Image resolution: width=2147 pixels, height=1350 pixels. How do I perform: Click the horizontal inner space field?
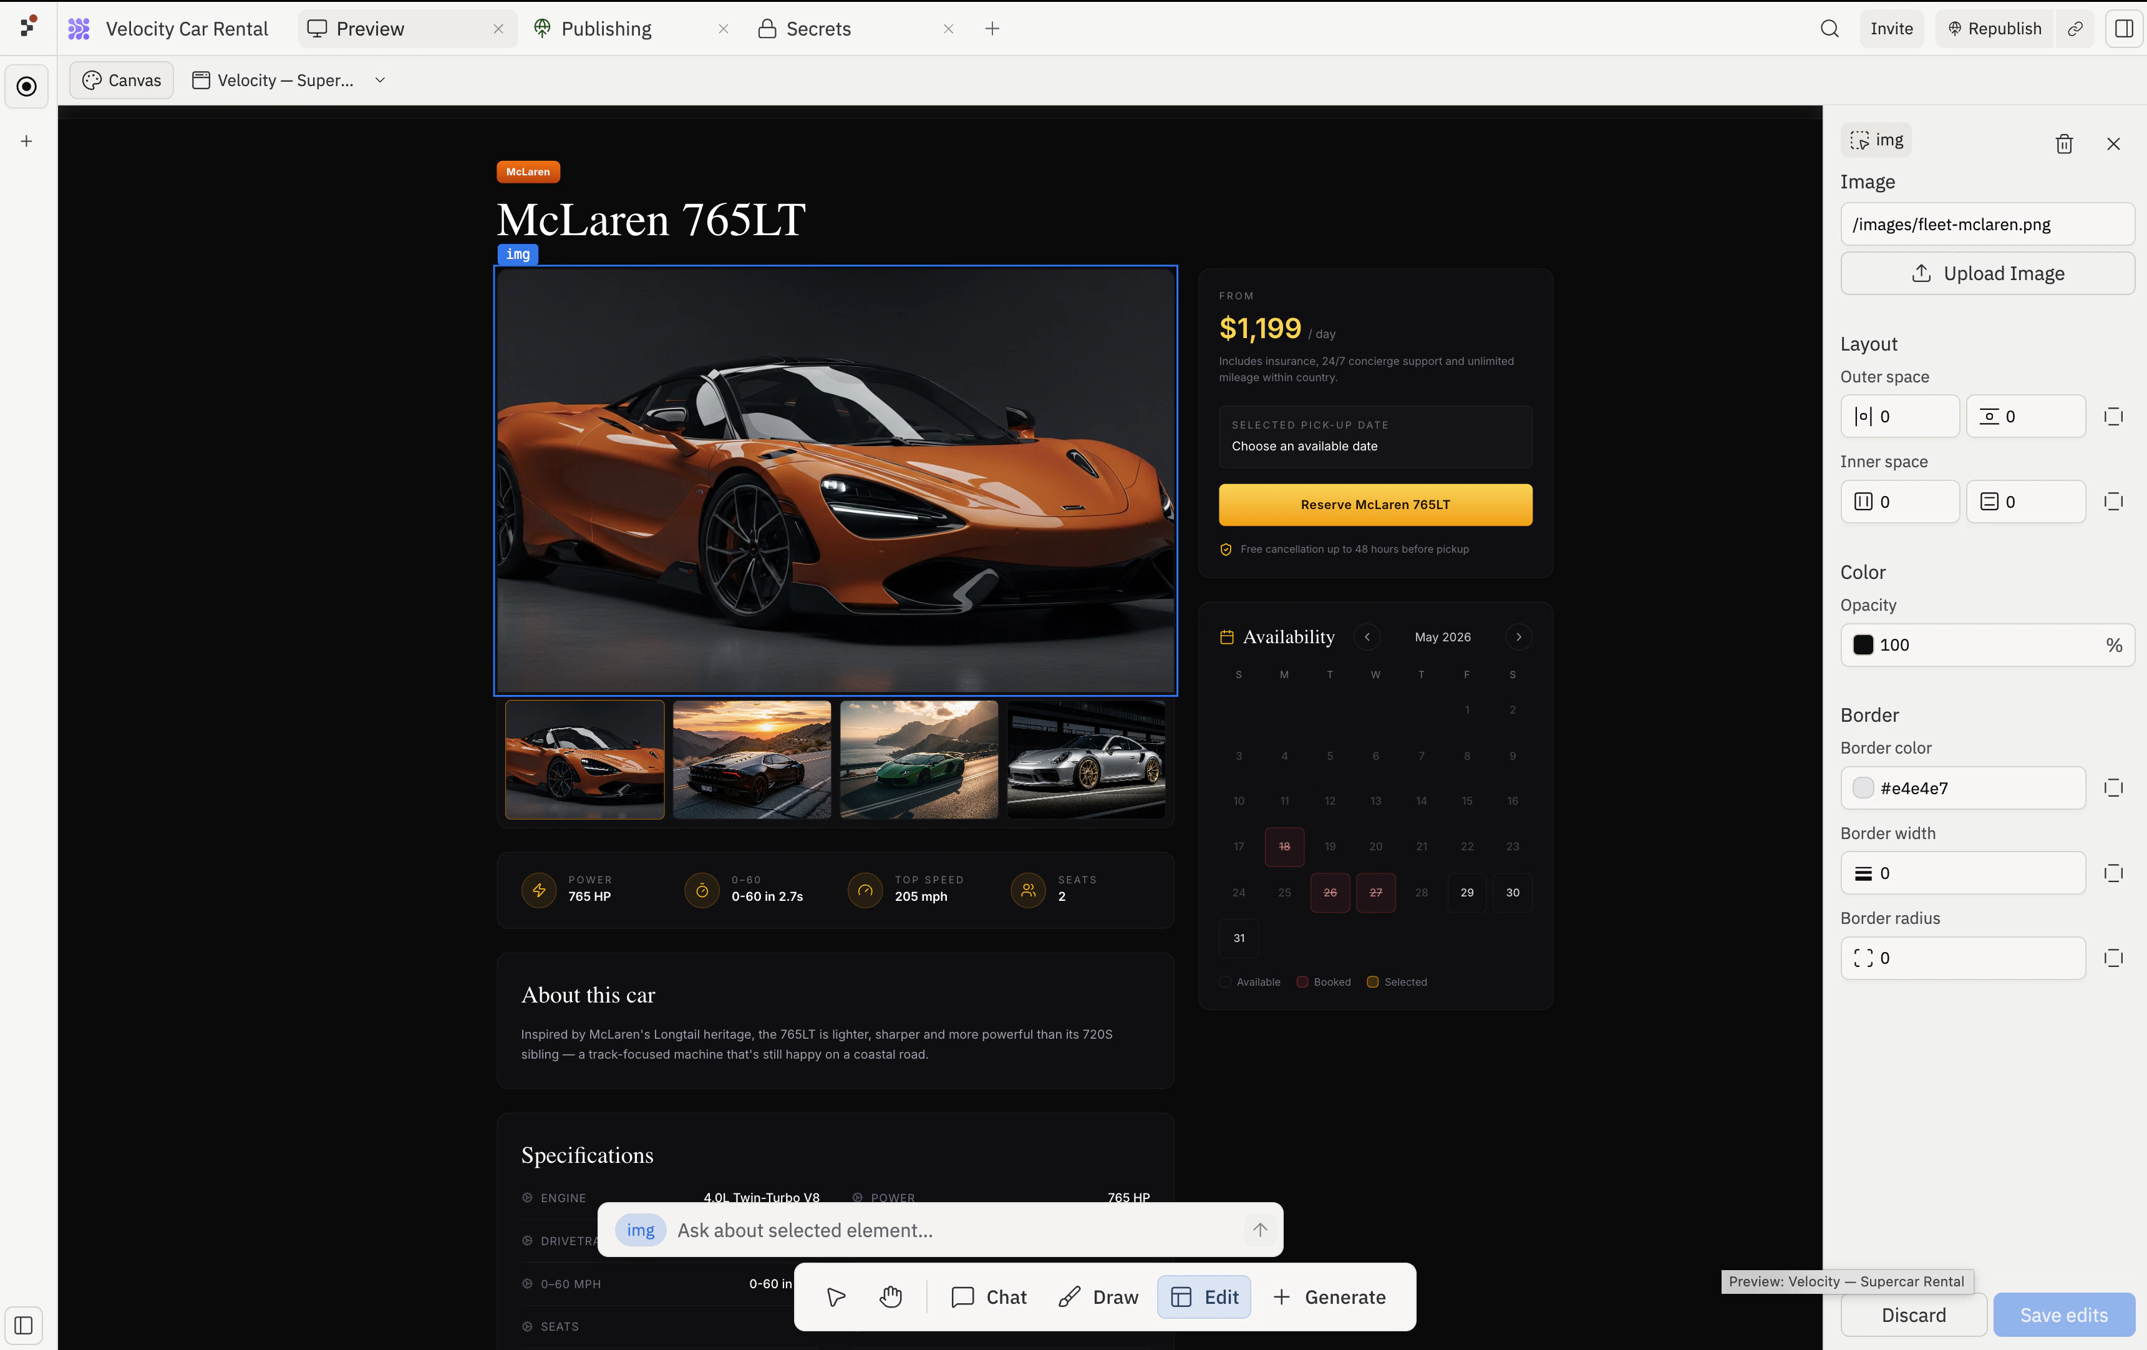[x=1900, y=501]
